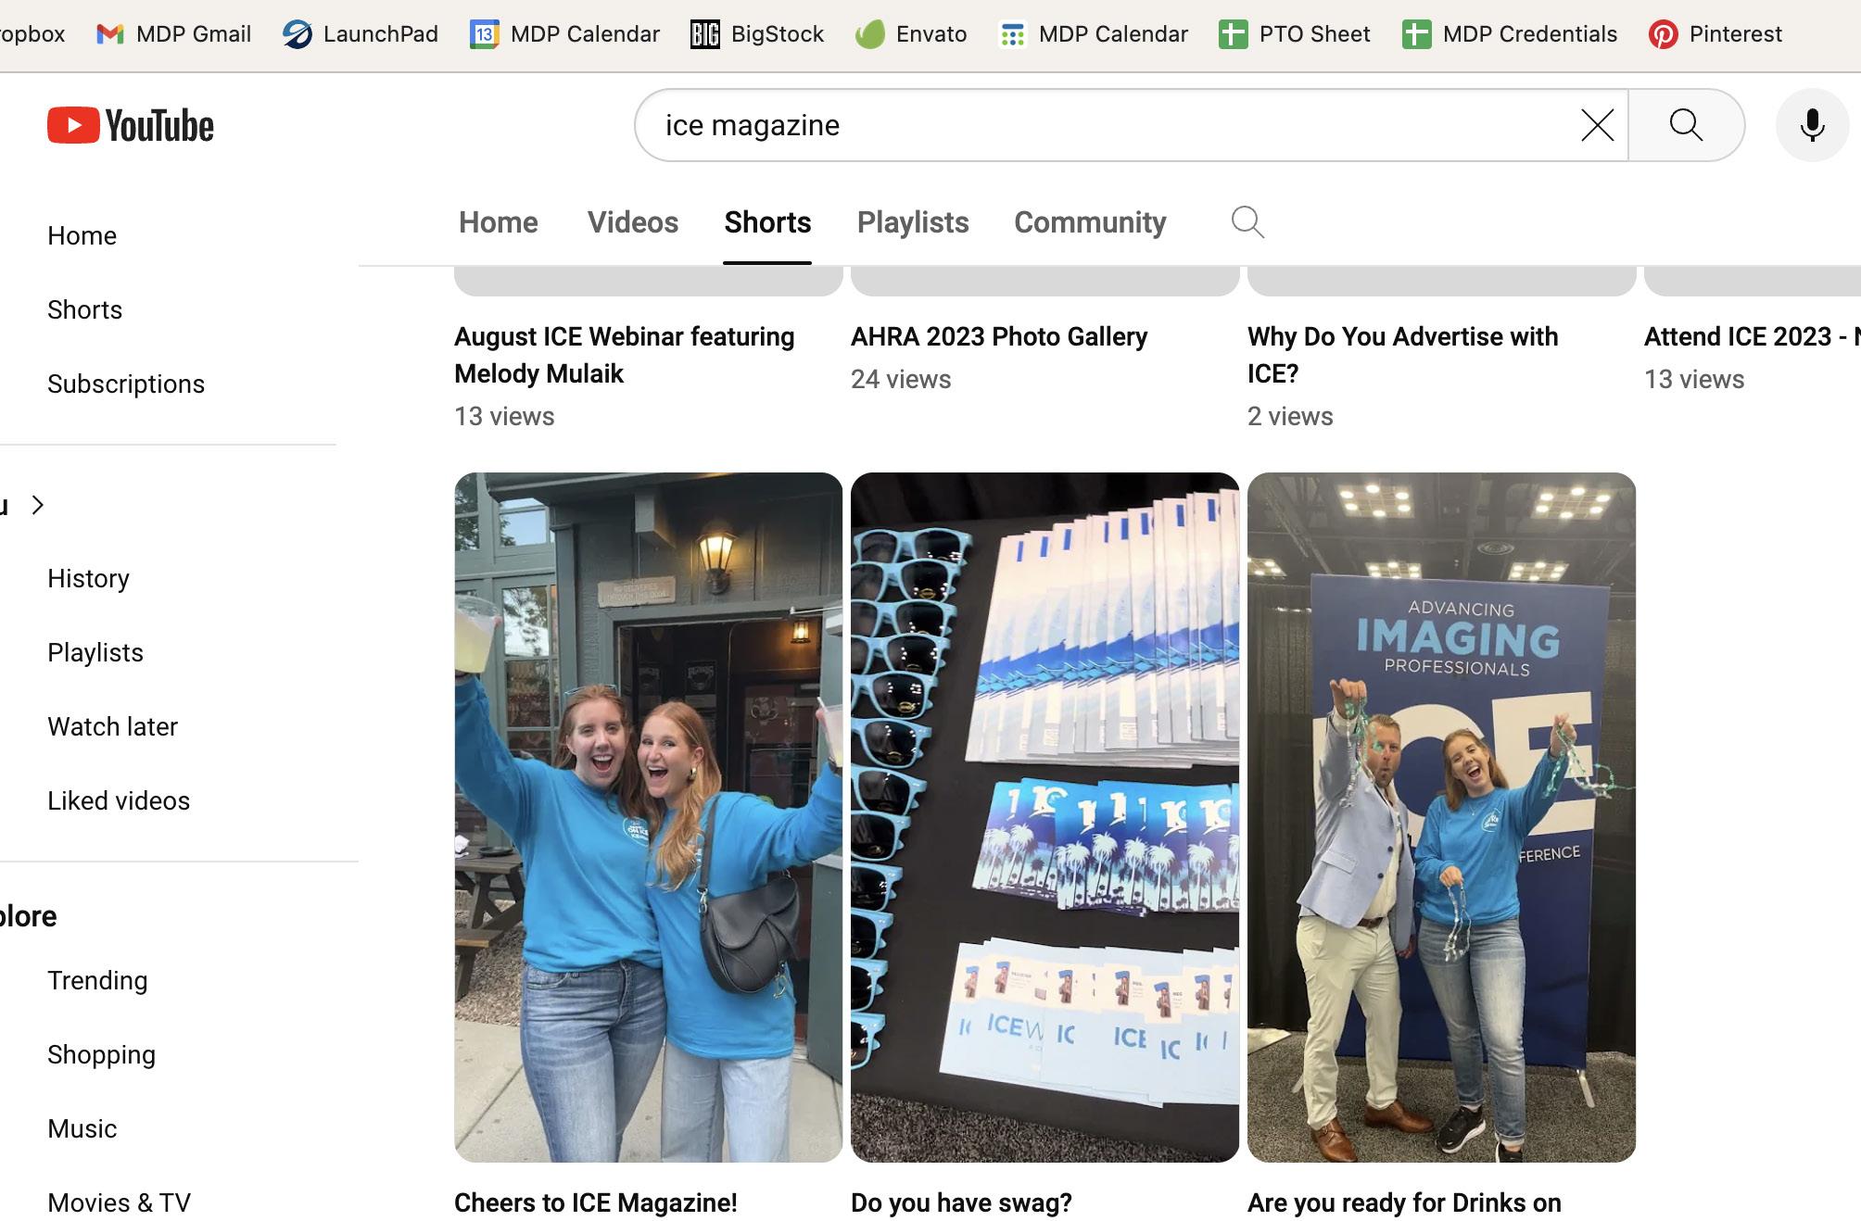Clear the search box with X

pyautogui.click(x=1597, y=125)
